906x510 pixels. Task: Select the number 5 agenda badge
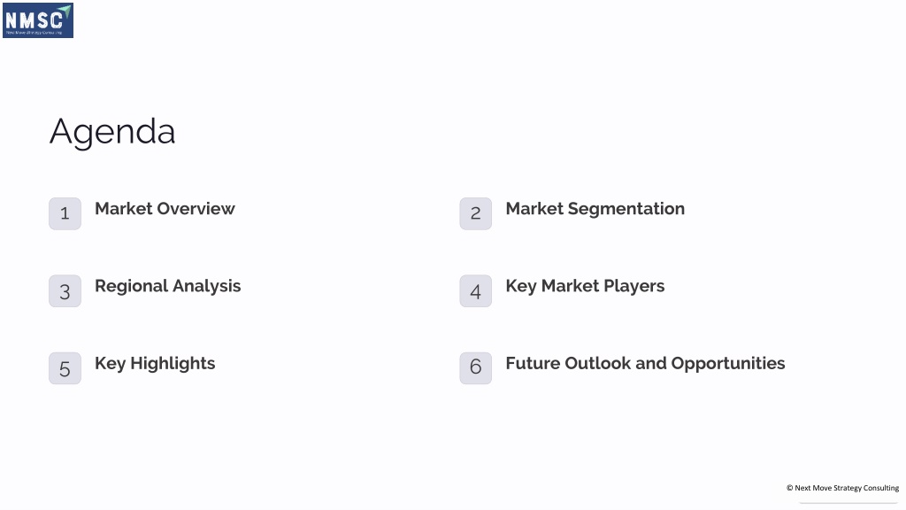[65, 368]
